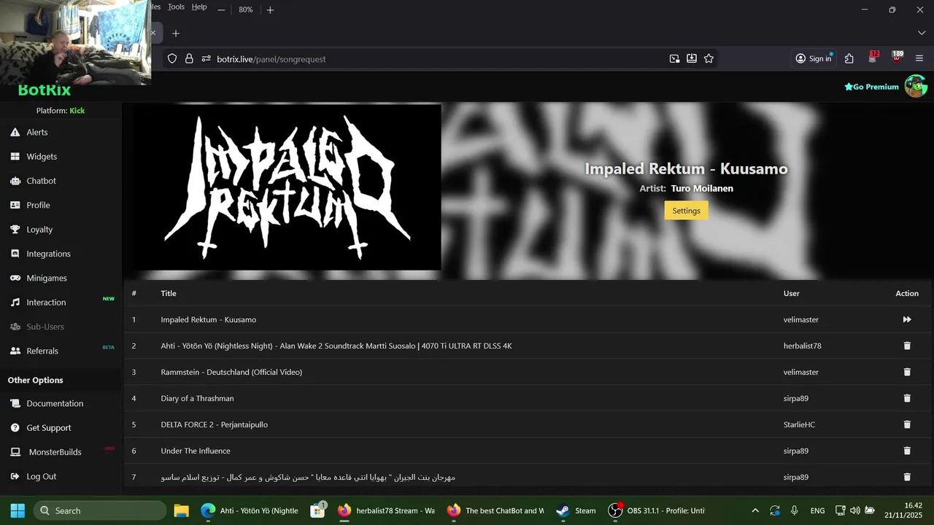Open the Loyalty trophy icon
934x525 pixels.
[15, 229]
